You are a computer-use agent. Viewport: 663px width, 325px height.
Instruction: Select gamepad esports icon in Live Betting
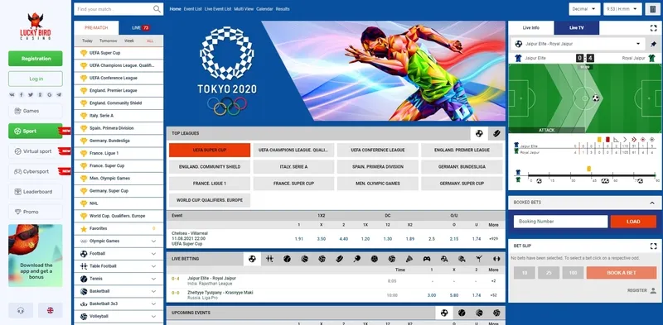[427, 259]
